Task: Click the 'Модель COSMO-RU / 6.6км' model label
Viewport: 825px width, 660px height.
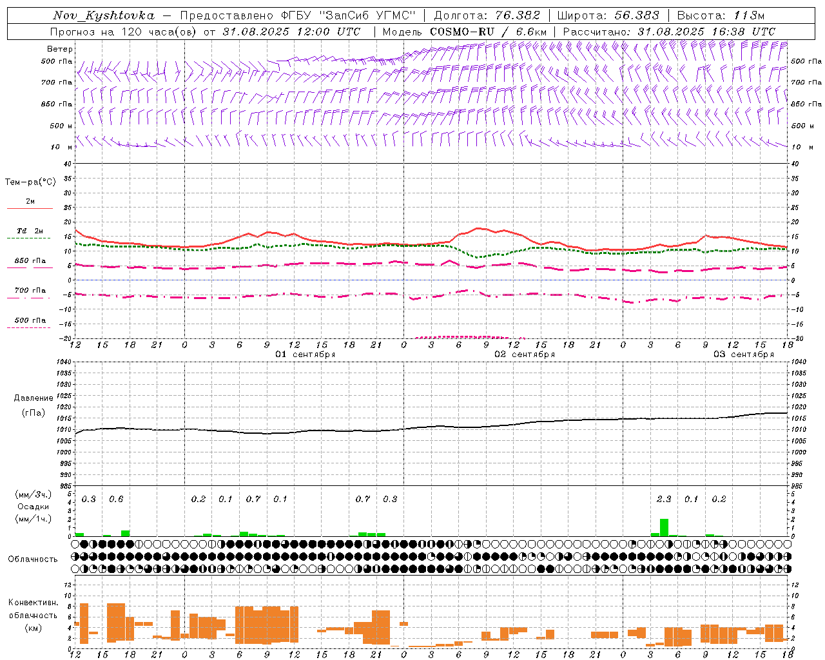Action: click(464, 32)
